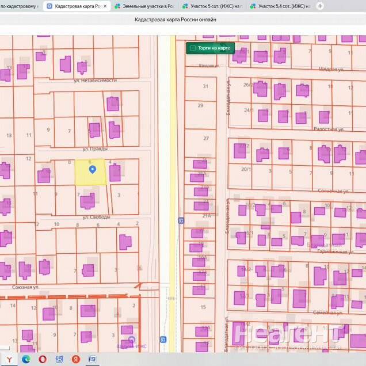Click the red Yandex circle taskbar icon
The width and height of the screenshot is (366, 366).
(x=75, y=359)
